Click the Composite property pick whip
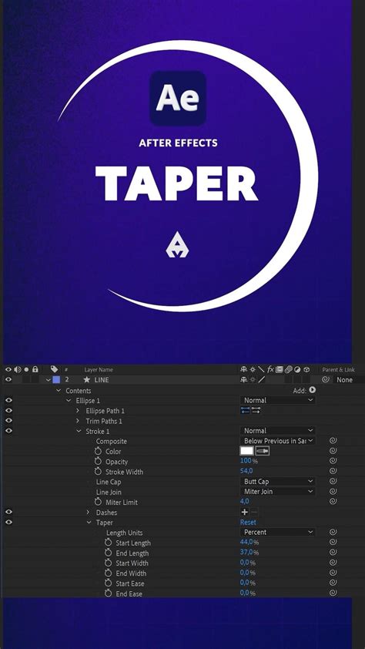Screen dimensions: 365x649 tap(333, 441)
